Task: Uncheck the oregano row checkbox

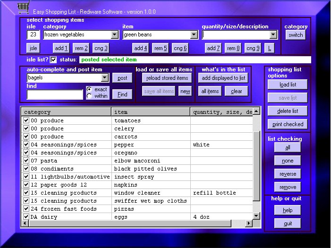Action: click(26, 152)
